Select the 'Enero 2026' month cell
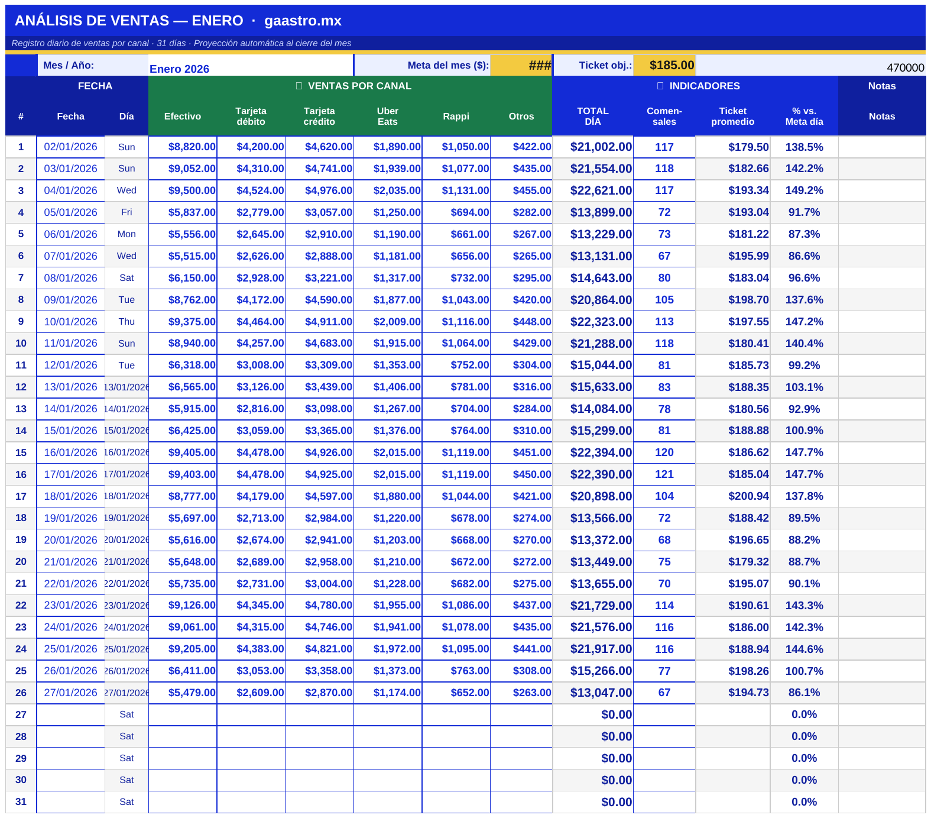 pos(251,65)
